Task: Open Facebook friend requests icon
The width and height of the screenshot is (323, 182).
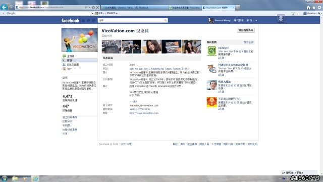Action: [x=83, y=20]
